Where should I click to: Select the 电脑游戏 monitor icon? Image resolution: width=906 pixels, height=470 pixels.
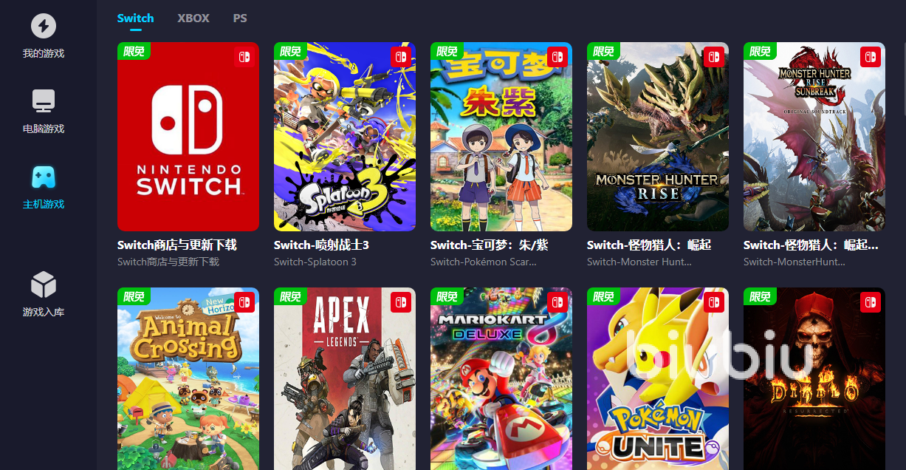click(43, 101)
